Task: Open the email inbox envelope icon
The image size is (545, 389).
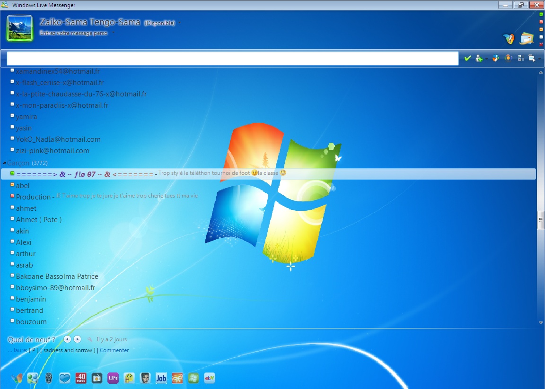Action: pos(527,38)
